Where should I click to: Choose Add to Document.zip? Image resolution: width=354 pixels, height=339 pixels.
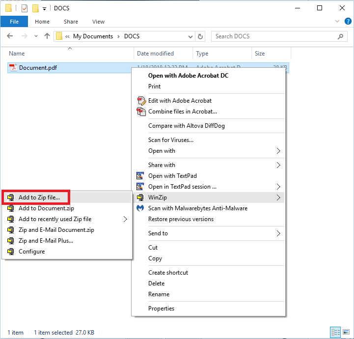(x=46, y=208)
